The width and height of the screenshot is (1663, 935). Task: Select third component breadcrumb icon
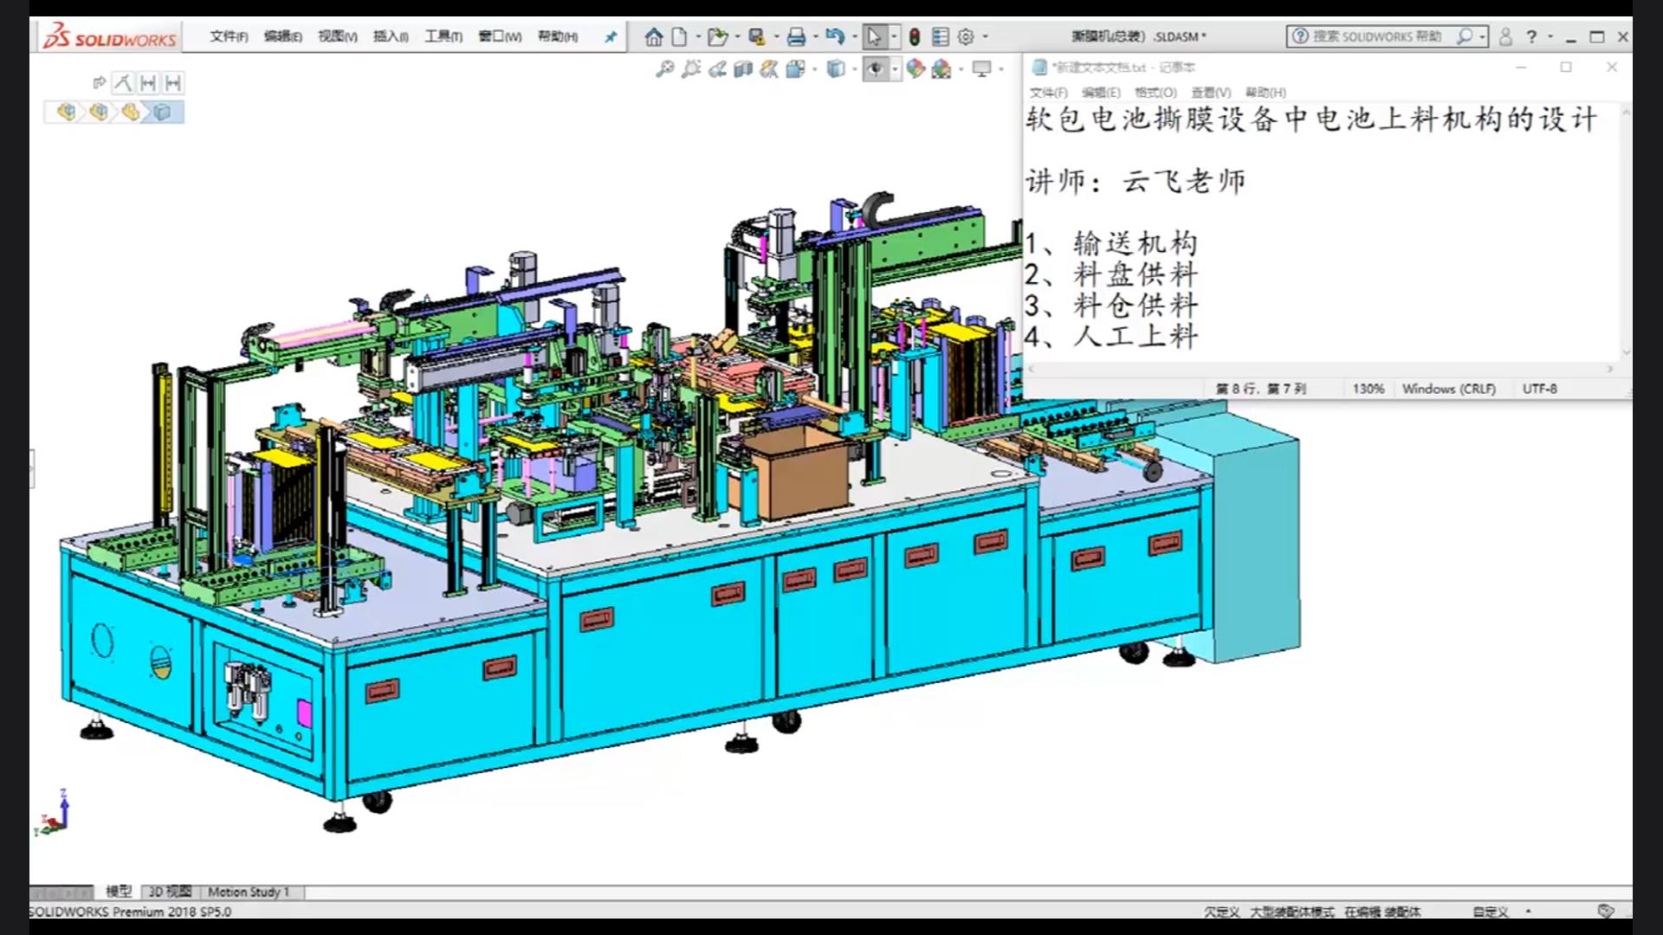[131, 112]
